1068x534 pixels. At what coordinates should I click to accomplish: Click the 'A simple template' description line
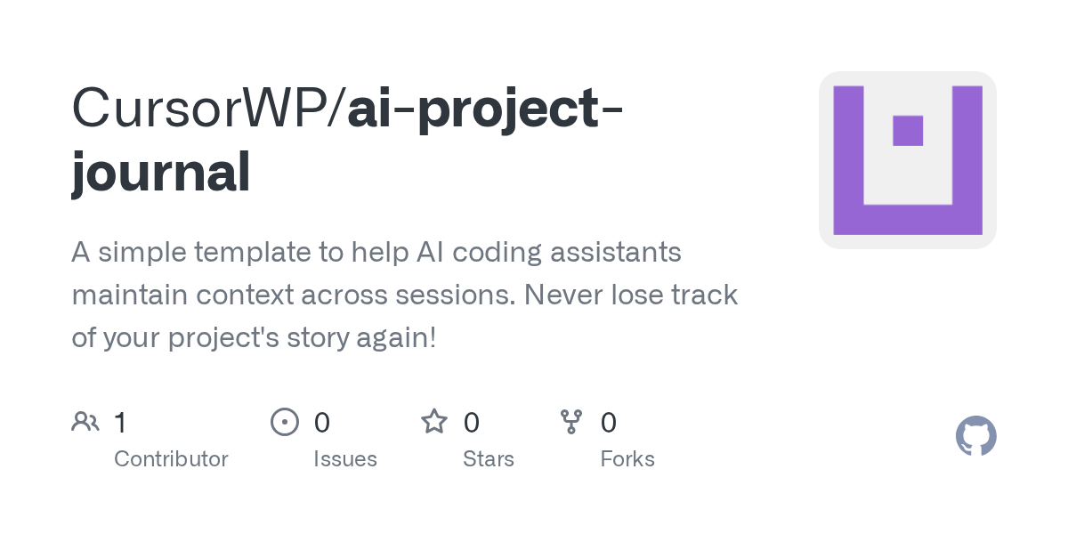[x=376, y=253]
